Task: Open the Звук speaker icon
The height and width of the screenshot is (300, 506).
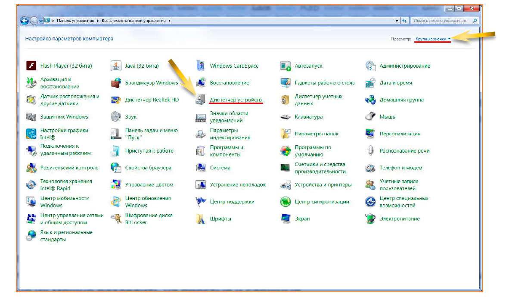Action: pyautogui.click(x=116, y=117)
